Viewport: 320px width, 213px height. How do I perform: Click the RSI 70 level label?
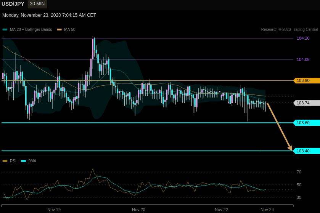tap(299, 172)
